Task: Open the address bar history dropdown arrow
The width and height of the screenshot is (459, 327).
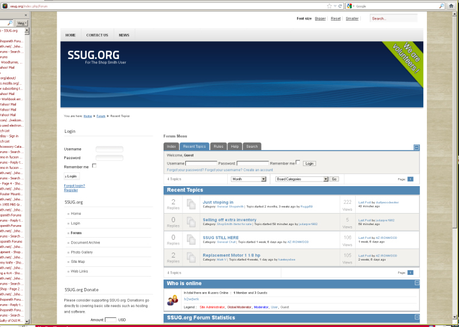Action: tap(335, 6)
